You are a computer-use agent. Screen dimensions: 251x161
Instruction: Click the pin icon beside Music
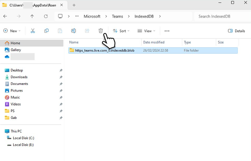click(x=61, y=98)
